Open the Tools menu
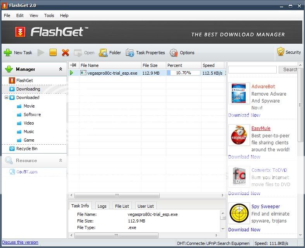The width and height of the screenshot is (305, 248). [x=49, y=15]
